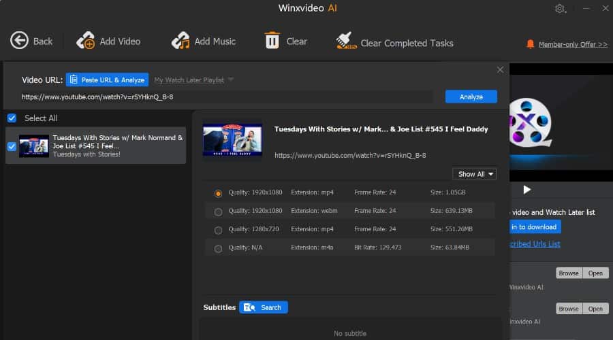Image resolution: width=613 pixels, height=340 pixels.
Task: Toggle the Select All checkbox
Action: point(12,118)
